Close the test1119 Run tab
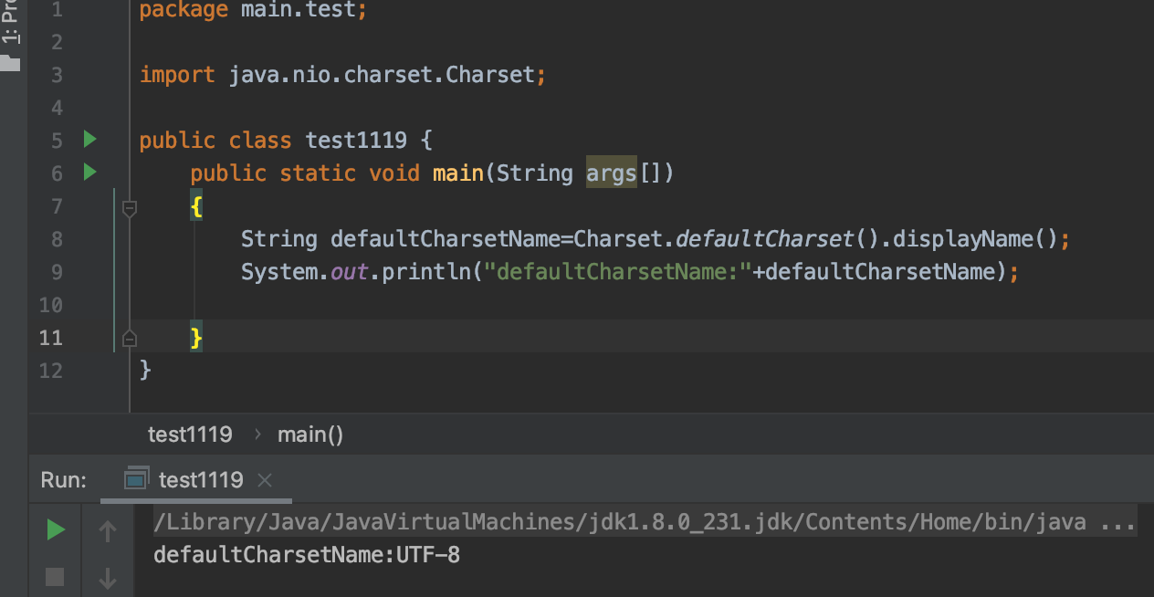1154x597 pixels. pos(265,480)
